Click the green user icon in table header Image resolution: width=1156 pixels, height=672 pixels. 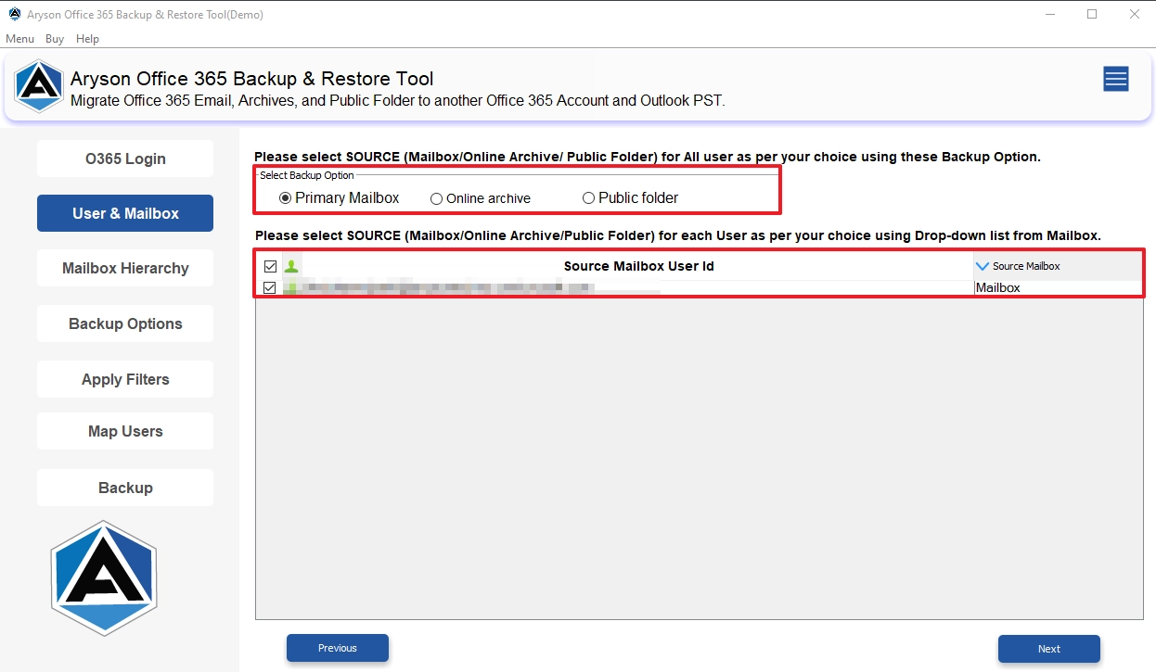291,266
